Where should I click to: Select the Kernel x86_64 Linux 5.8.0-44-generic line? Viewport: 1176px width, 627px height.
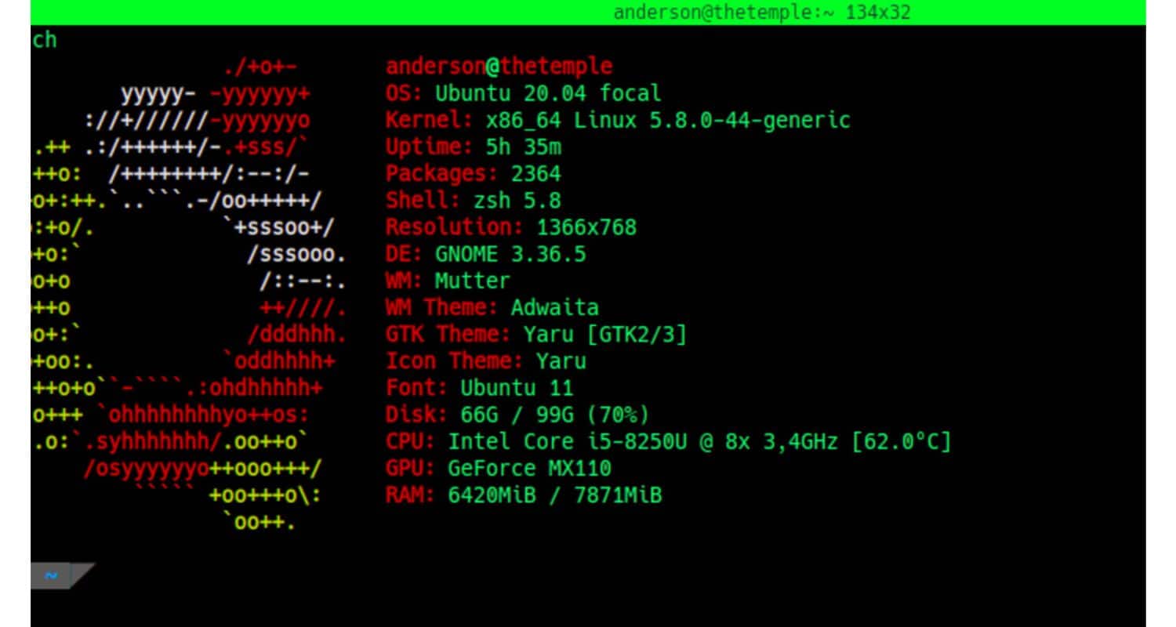[x=618, y=121]
